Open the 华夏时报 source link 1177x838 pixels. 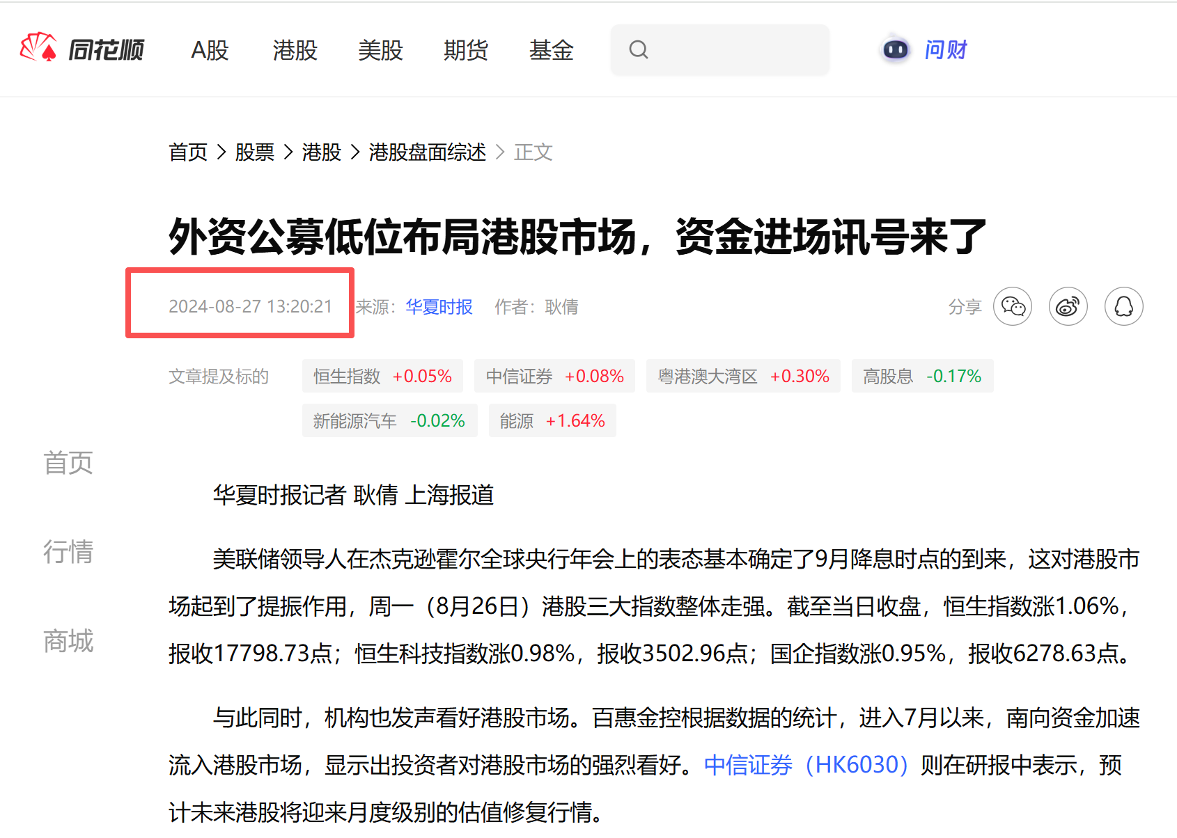click(439, 307)
